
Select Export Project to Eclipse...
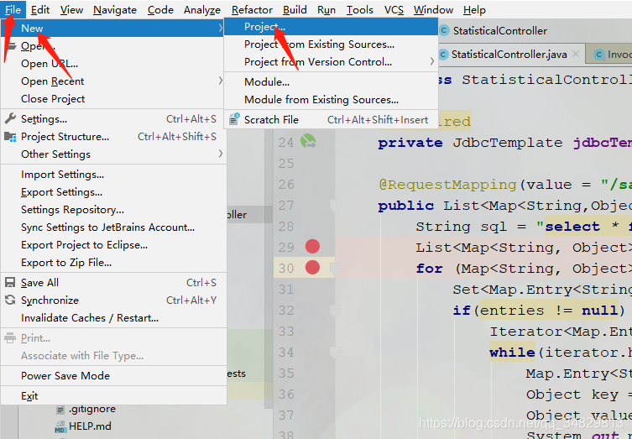click(112, 245)
